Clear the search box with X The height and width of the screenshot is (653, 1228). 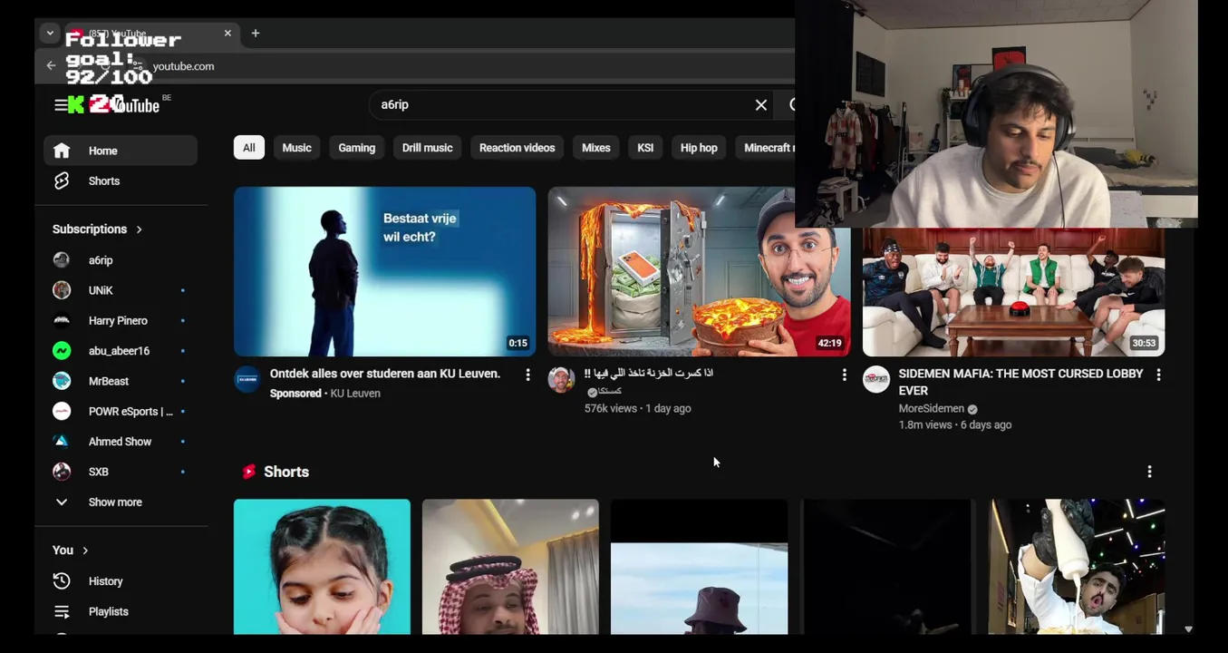(x=761, y=105)
